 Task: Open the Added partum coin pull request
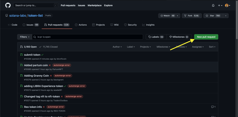click(x=36, y=65)
